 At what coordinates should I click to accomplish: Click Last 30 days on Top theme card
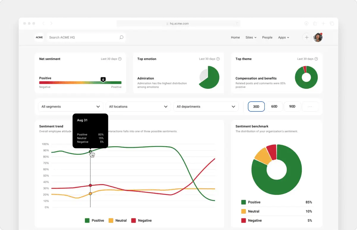(305, 59)
